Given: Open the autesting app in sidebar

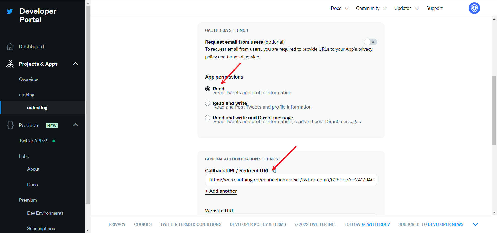Looking at the screenshot, I should tap(37, 108).
